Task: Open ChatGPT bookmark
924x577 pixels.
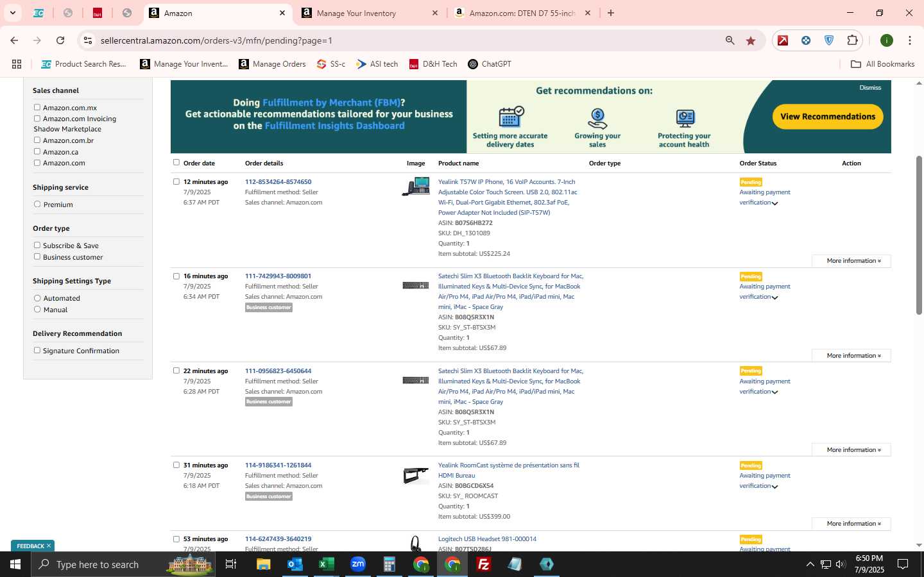Action: (490, 64)
